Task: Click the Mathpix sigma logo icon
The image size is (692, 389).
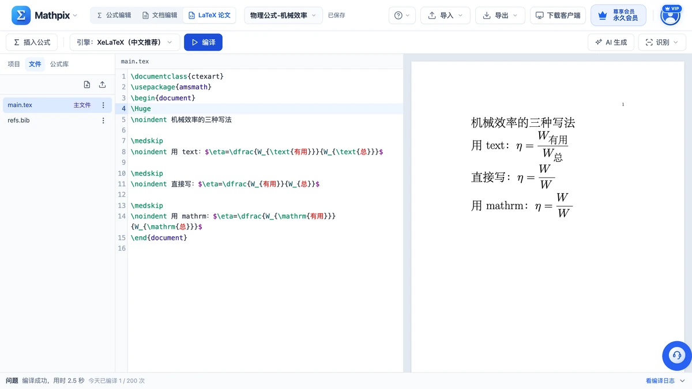Action: point(21,16)
